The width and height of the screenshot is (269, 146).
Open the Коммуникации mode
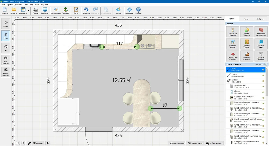pyautogui.click(x=6, y=72)
